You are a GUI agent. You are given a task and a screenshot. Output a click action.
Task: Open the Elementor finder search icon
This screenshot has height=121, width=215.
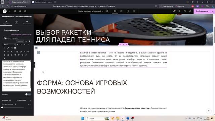179,11
